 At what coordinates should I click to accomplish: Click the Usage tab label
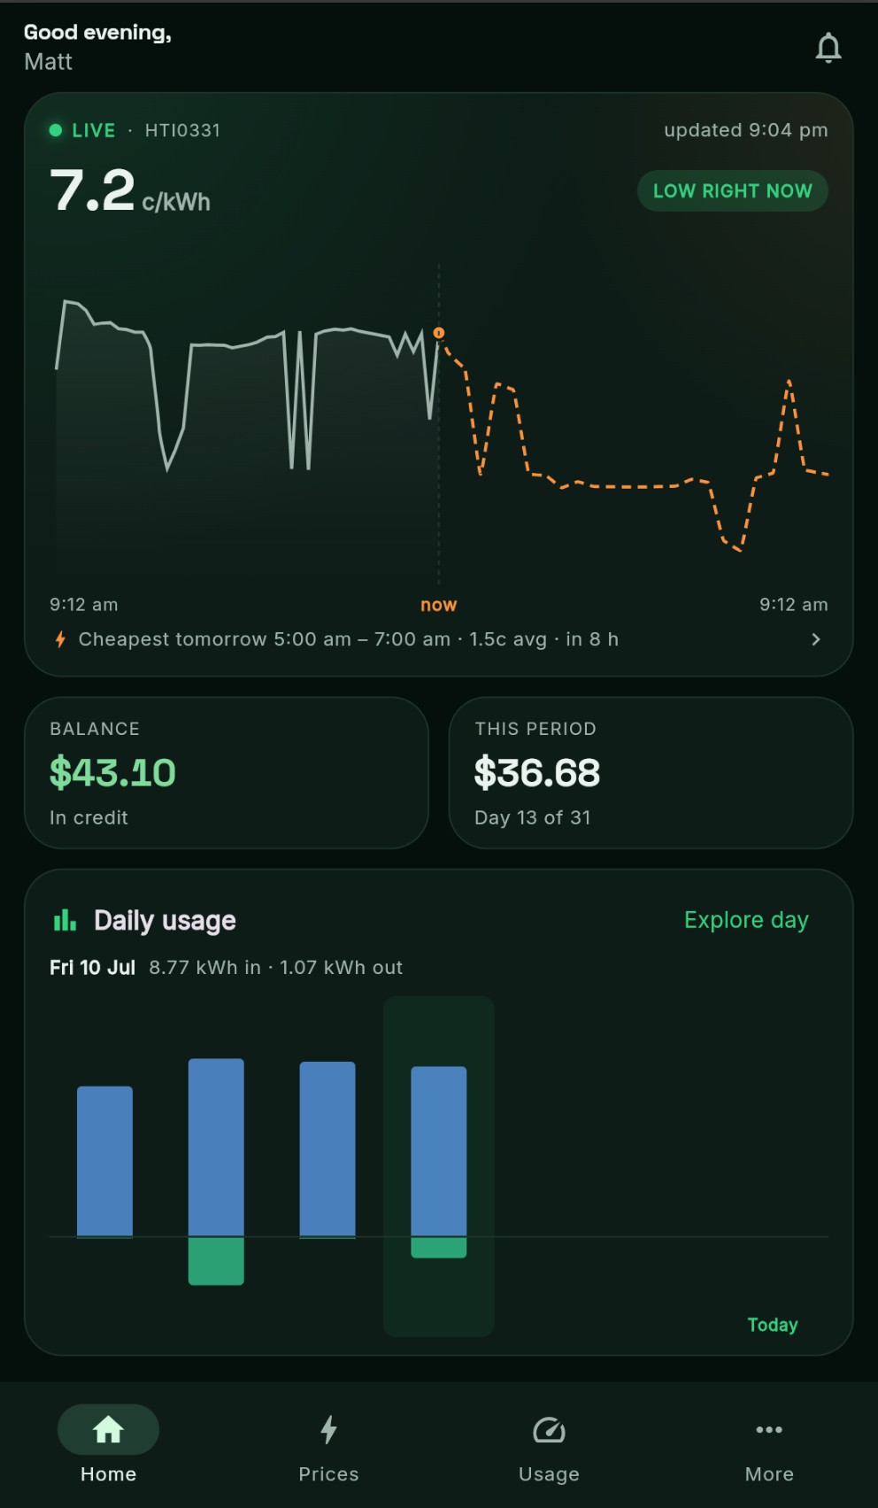tap(549, 1474)
